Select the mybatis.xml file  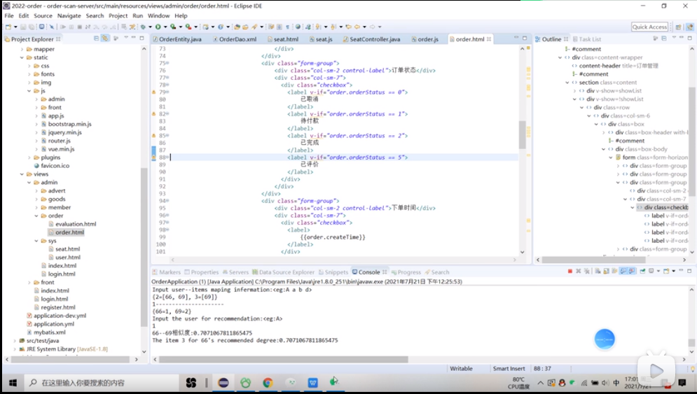(x=49, y=332)
